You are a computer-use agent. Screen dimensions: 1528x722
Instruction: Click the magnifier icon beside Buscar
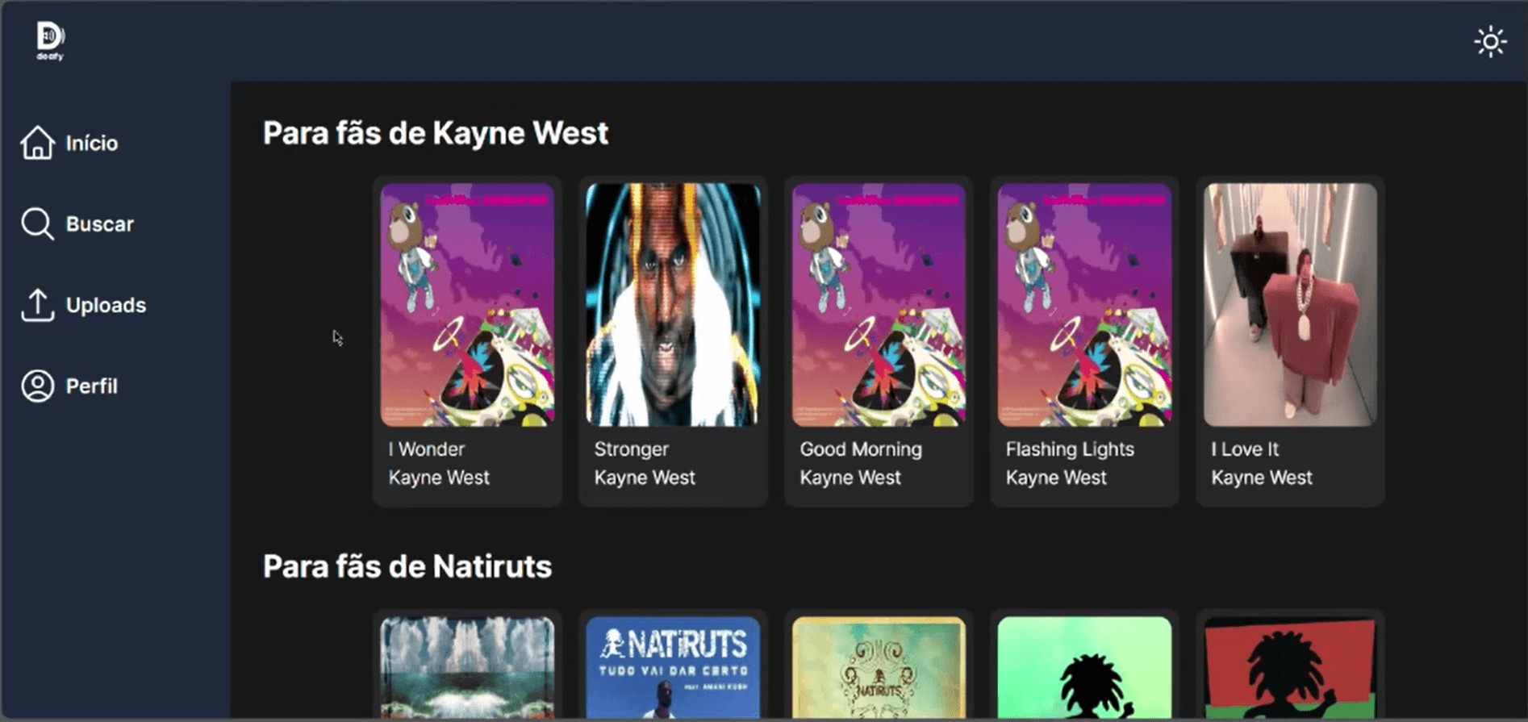click(x=37, y=224)
